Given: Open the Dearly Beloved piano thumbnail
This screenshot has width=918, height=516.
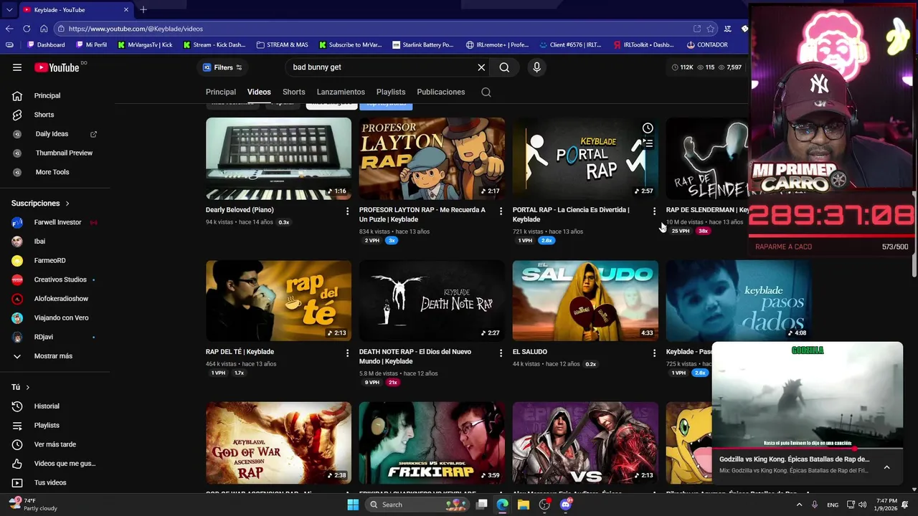Looking at the screenshot, I should tap(278, 158).
